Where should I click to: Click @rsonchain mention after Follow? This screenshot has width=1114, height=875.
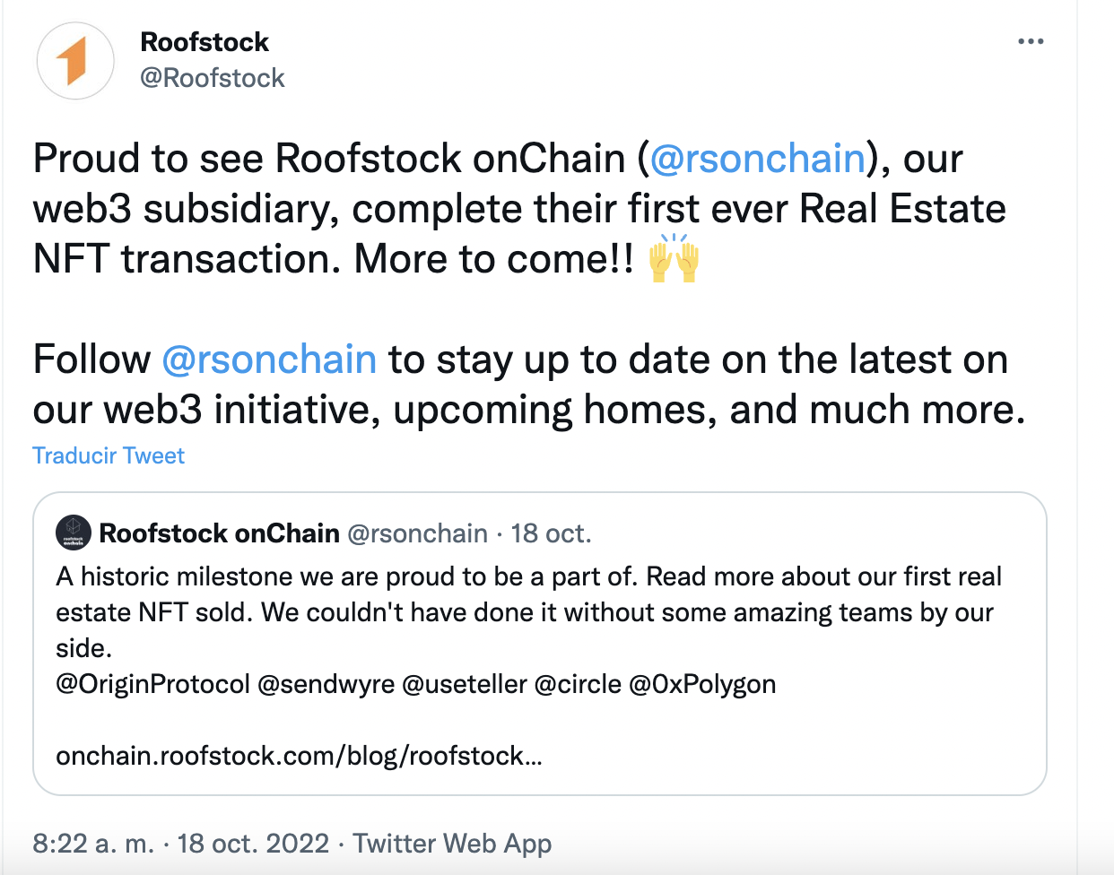269,360
